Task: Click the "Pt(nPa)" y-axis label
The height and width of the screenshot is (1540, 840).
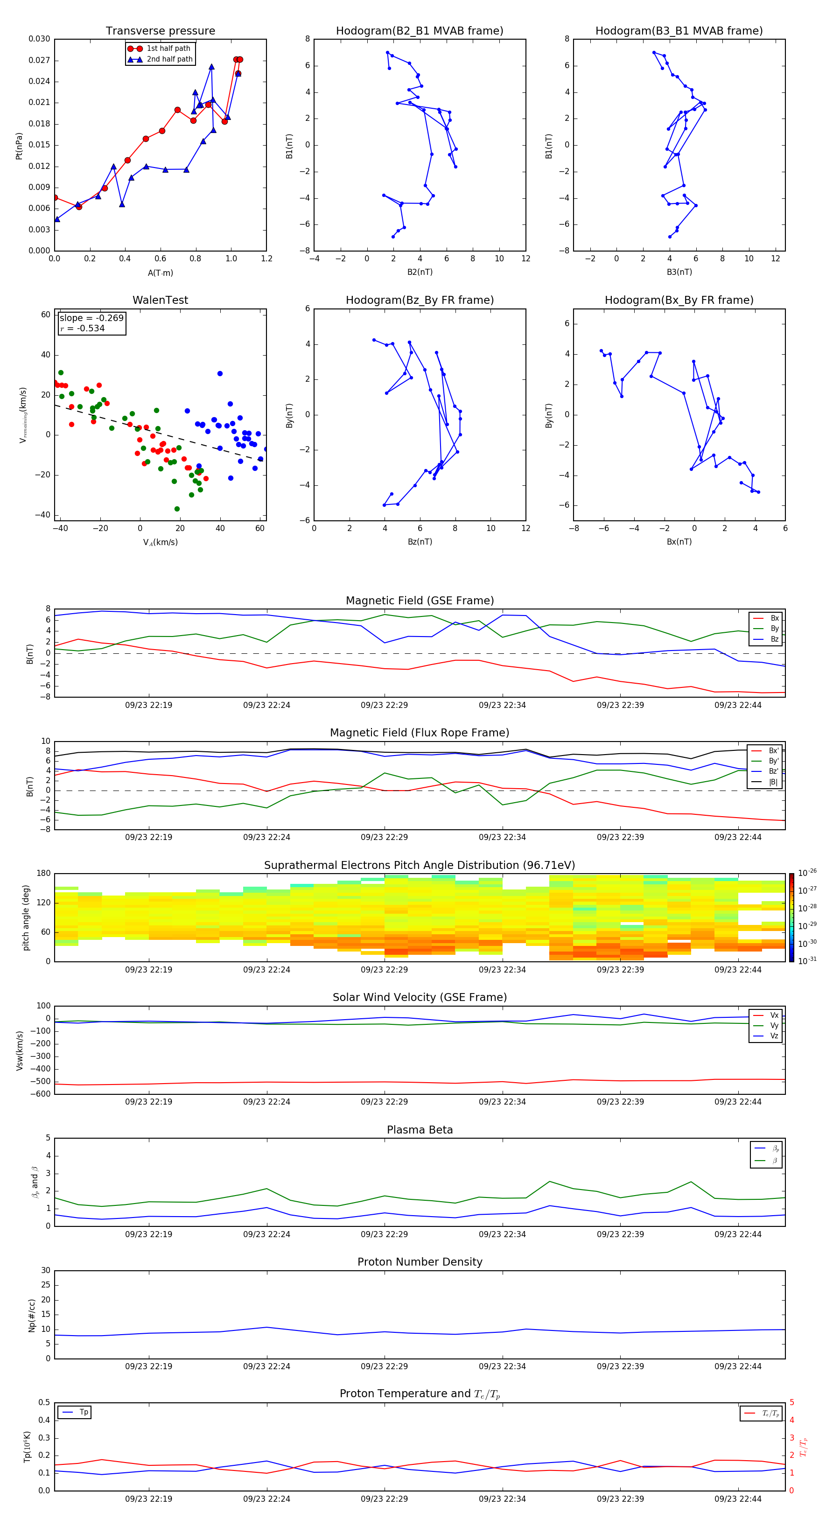Action: (19, 145)
